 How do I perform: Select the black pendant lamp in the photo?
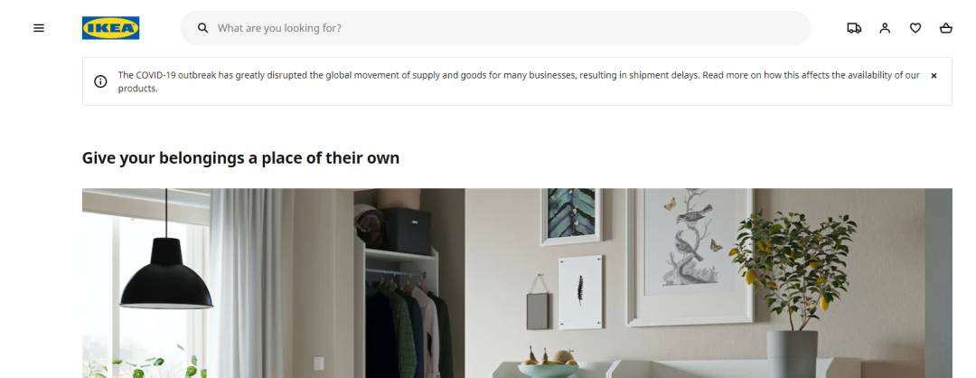[166, 274]
